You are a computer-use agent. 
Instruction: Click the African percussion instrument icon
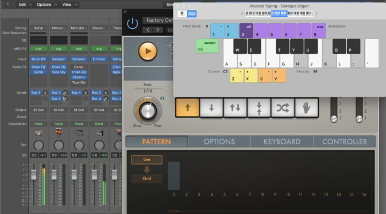click(59, 132)
